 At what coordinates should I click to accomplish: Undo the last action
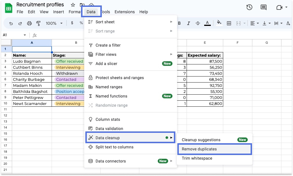point(11,23)
